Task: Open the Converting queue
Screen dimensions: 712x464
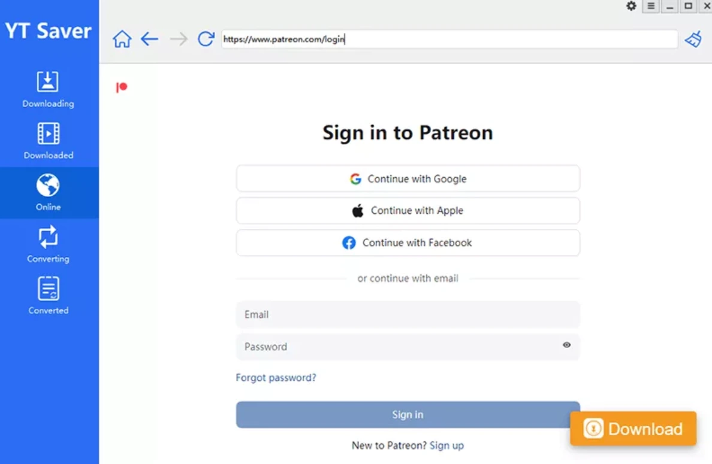Action: click(x=48, y=243)
